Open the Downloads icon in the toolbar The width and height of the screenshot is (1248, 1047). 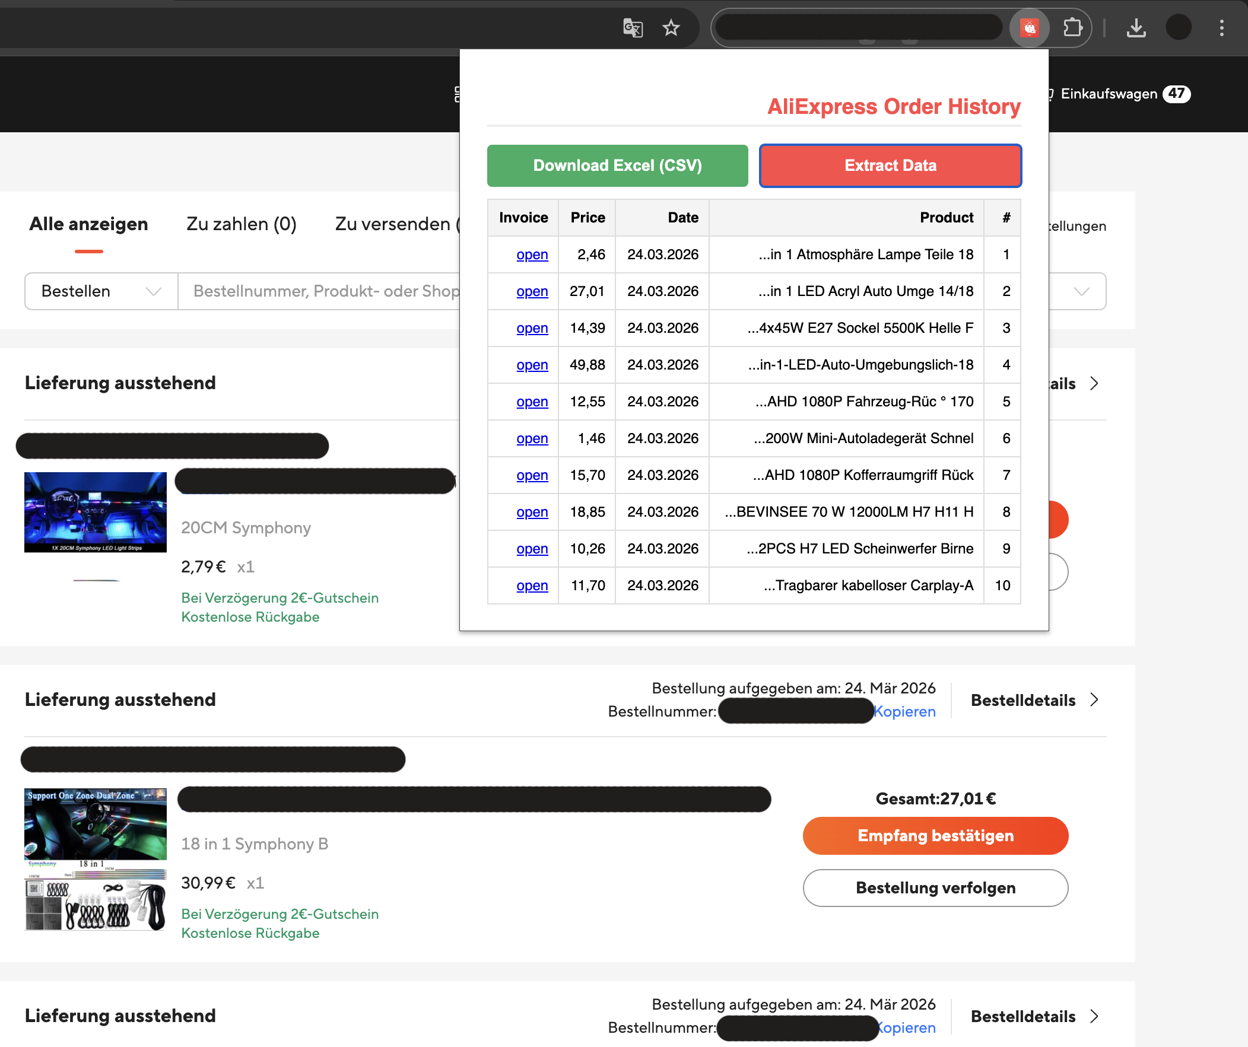click(x=1137, y=27)
